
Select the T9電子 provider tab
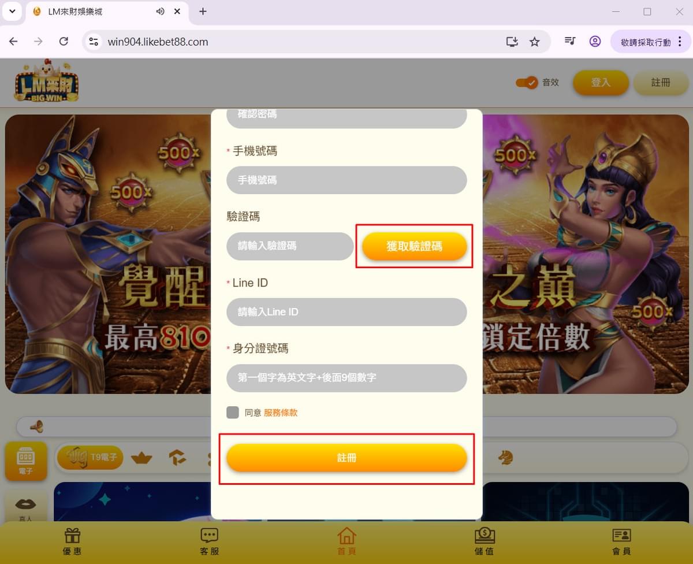(x=90, y=458)
